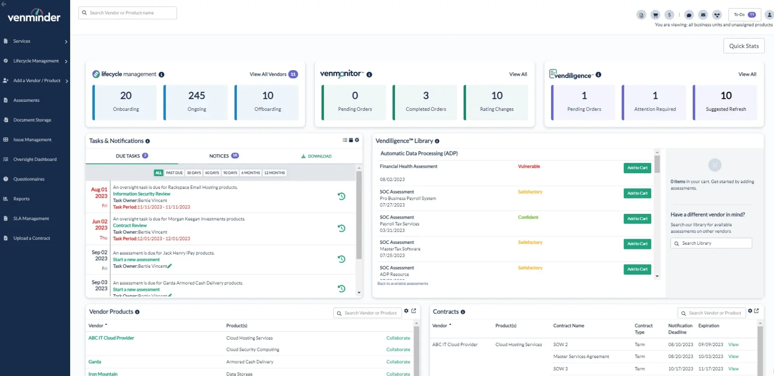Open Oversight Dashboard in sidebar
774x376 pixels.
(x=35, y=159)
